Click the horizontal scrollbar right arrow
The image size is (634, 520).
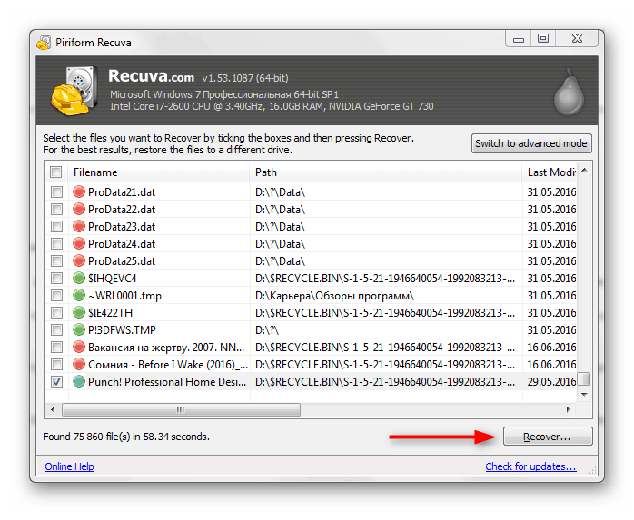(x=568, y=409)
